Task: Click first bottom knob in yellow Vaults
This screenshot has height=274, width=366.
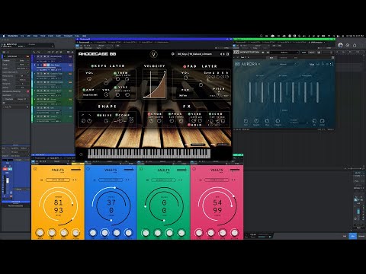Action: 40,232
